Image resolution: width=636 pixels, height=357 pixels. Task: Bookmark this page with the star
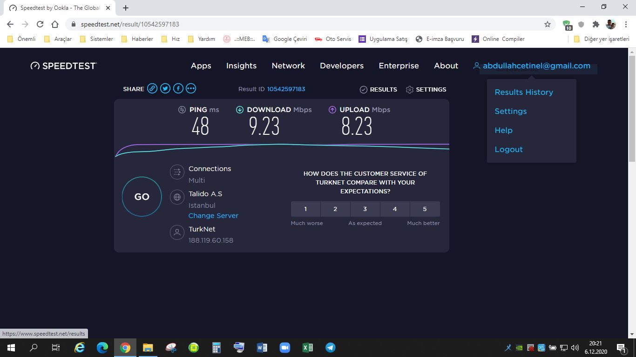point(548,24)
